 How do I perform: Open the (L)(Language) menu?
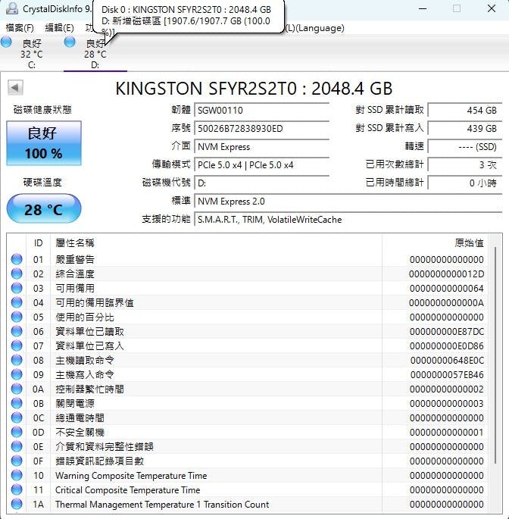pyautogui.click(x=314, y=28)
